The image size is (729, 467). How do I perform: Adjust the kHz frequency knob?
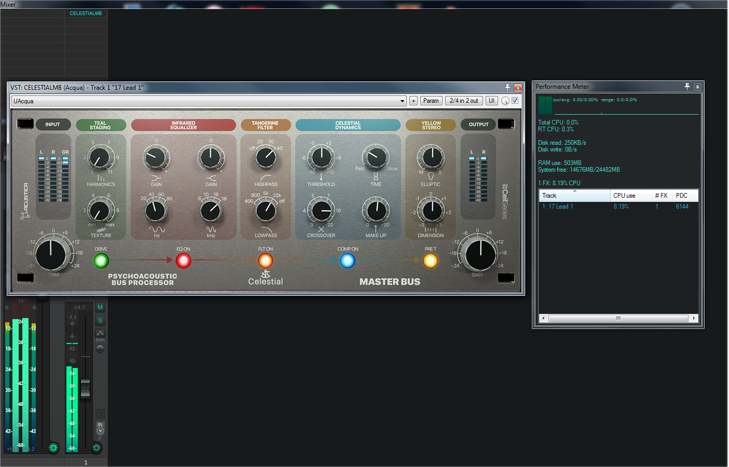[x=211, y=210]
